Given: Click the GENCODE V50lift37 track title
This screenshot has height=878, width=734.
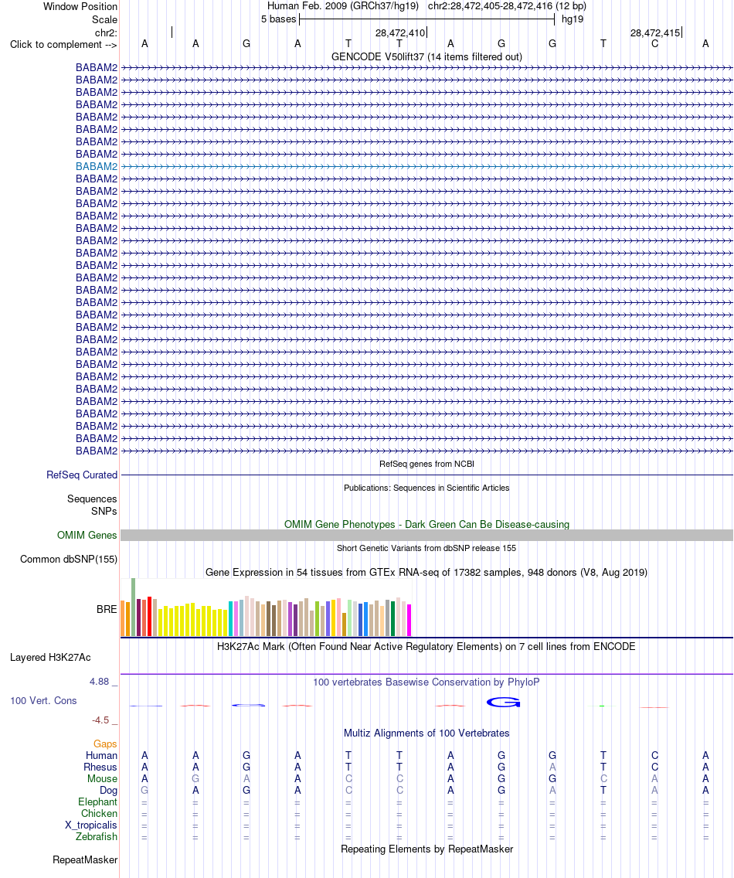Looking at the screenshot, I should [x=426, y=57].
